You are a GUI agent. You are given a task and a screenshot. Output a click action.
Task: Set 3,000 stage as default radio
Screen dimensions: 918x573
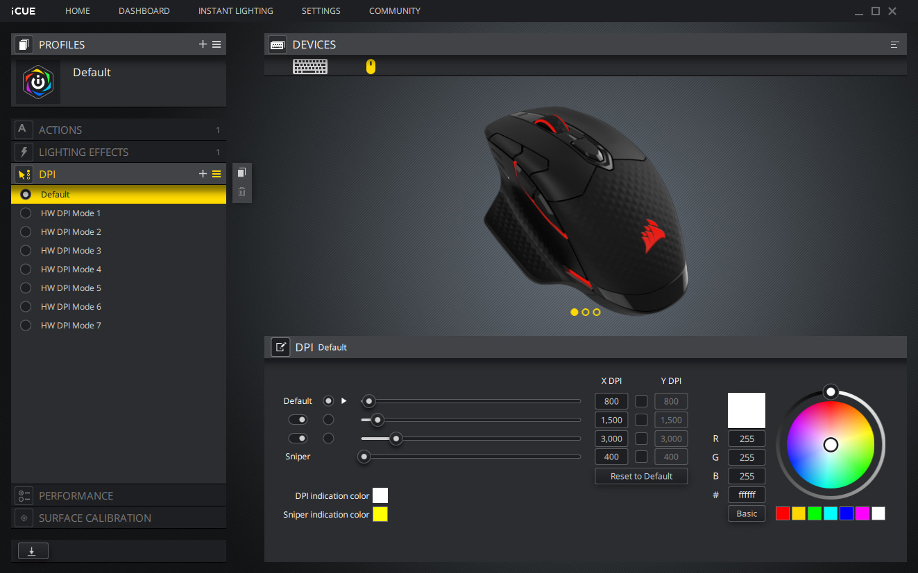coord(328,438)
